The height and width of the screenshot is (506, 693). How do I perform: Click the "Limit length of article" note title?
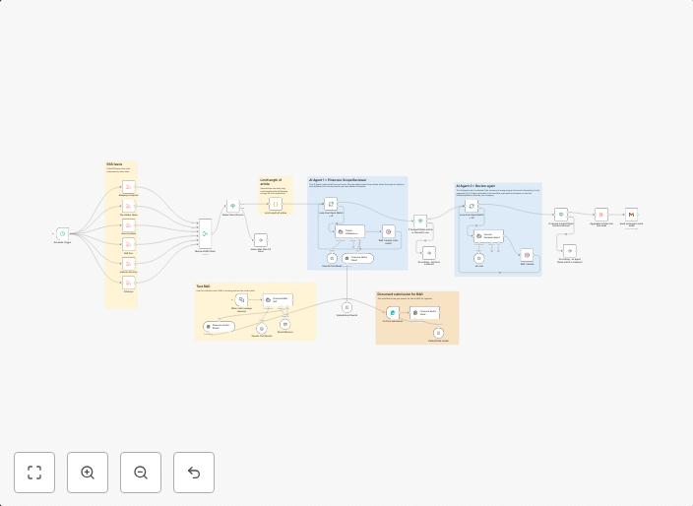tap(271, 182)
